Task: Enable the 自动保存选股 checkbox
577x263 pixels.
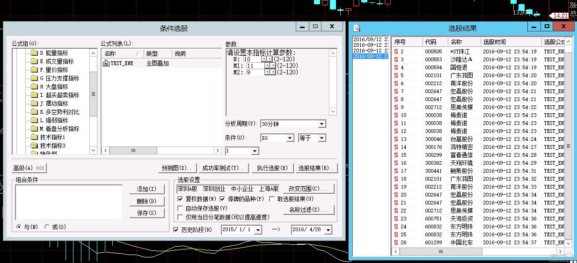Action: tap(181, 208)
